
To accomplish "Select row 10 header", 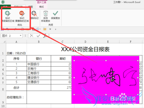I will [x=3, y=106].
